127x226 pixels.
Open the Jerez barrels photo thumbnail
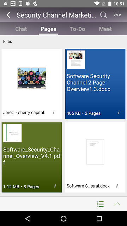[x=32, y=78]
